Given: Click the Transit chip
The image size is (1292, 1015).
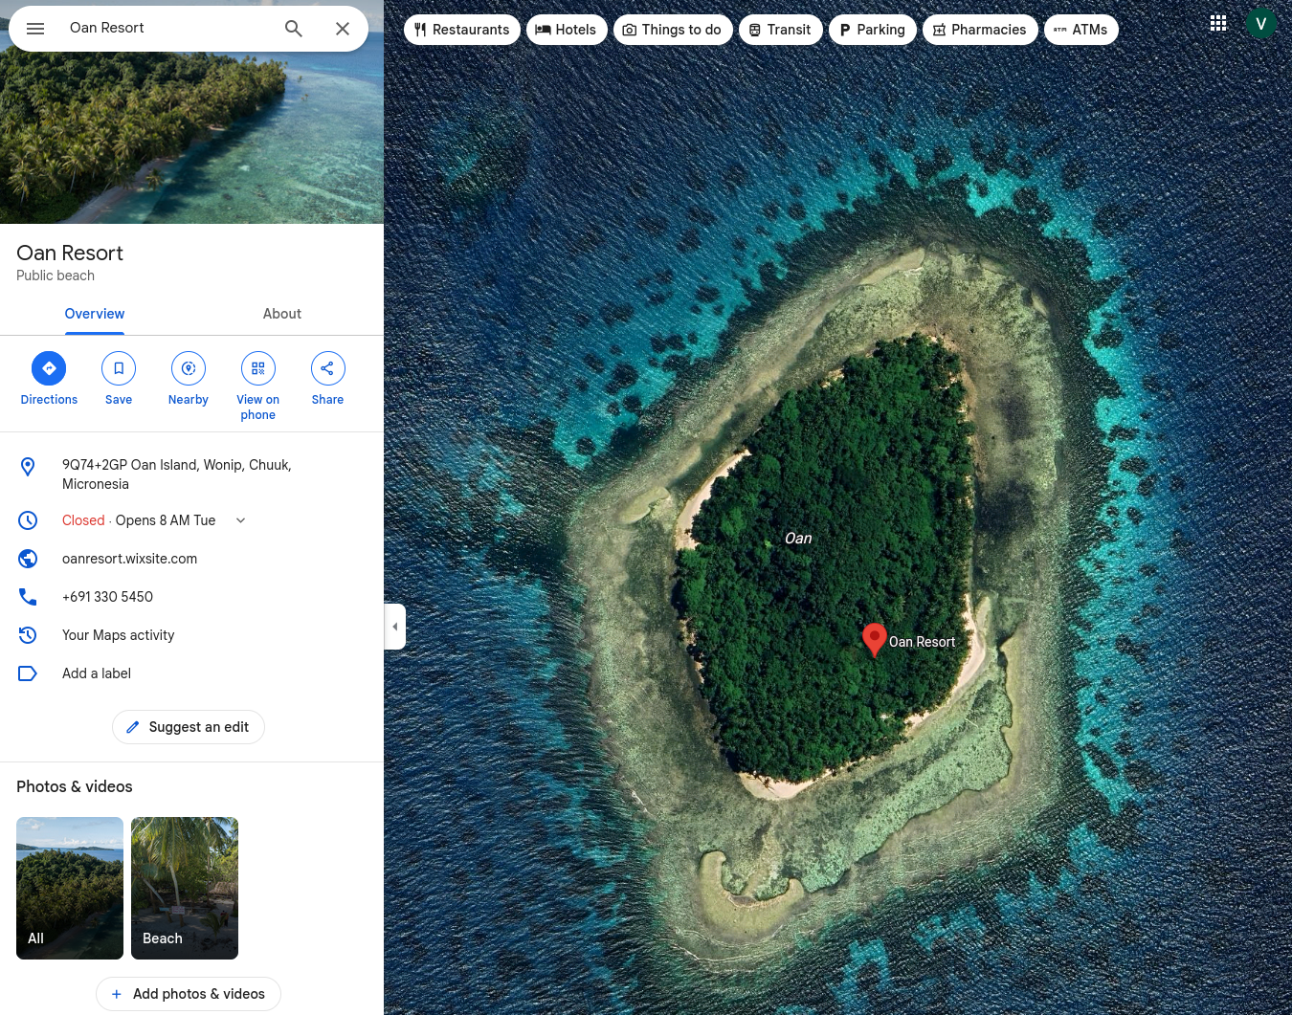Looking at the screenshot, I should (781, 30).
